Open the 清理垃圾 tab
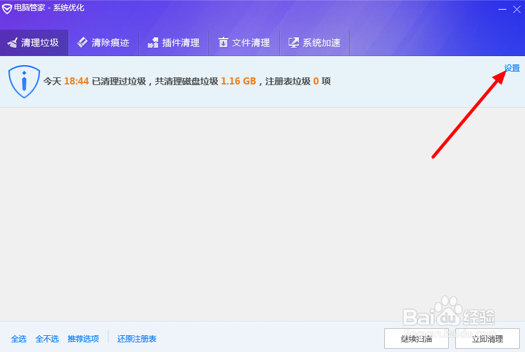Image resolution: width=525 pixels, height=352 pixels. pos(34,43)
